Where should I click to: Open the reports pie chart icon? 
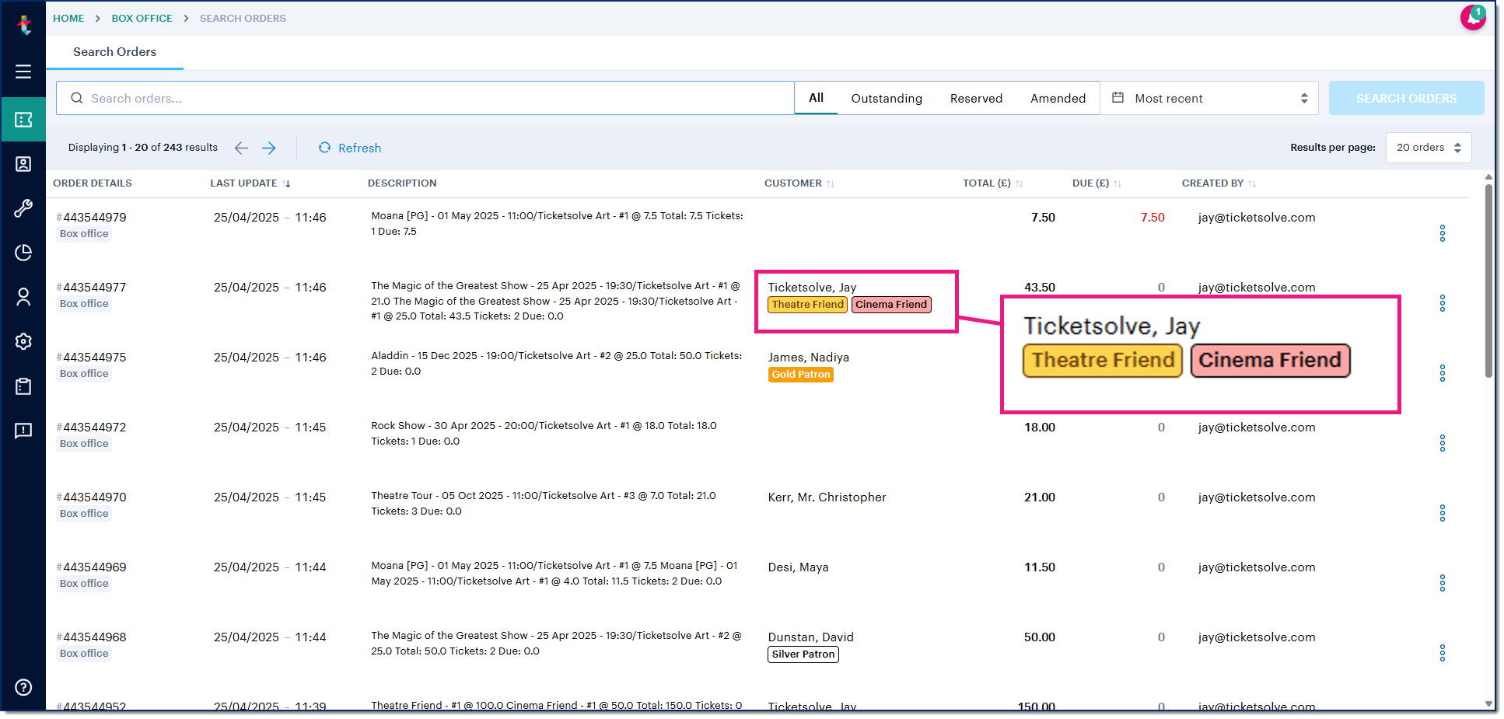click(23, 253)
